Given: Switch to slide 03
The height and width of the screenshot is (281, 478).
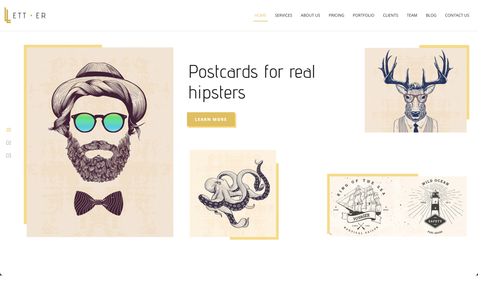Looking at the screenshot, I should coord(8,156).
